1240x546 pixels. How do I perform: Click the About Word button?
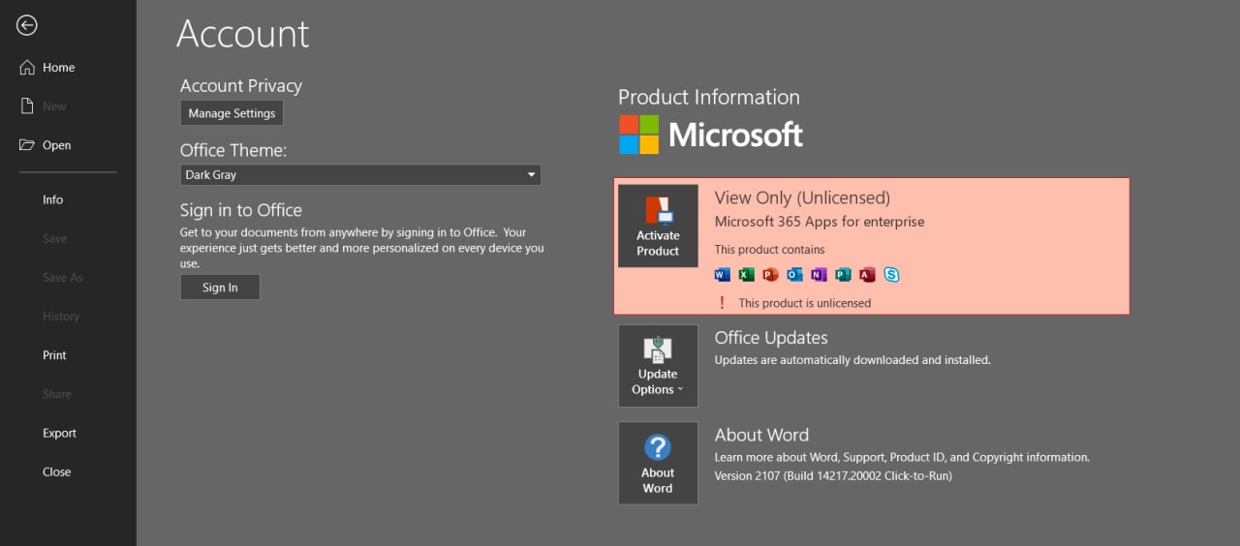coord(658,463)
